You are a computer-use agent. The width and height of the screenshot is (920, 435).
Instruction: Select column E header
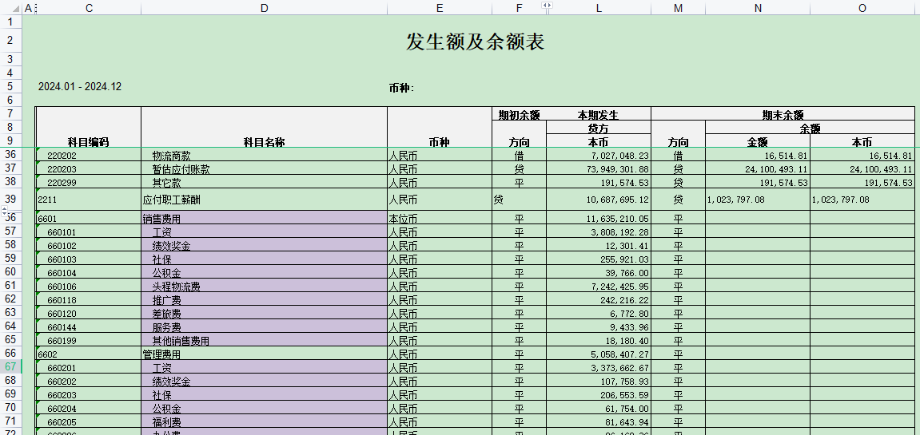point(440,8)
